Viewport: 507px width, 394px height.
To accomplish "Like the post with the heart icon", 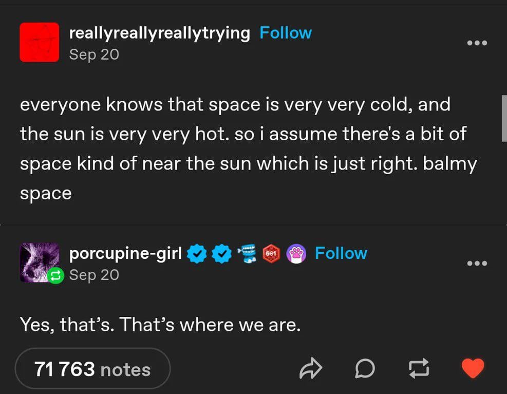I will [x=473, y=368].
